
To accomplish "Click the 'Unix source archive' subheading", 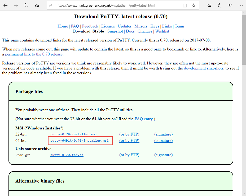I will click(33, 149).
